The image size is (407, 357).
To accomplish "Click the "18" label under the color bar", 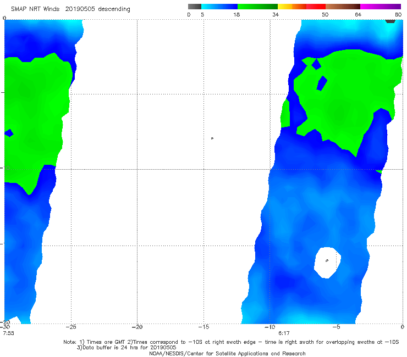I will pos(236,14).
